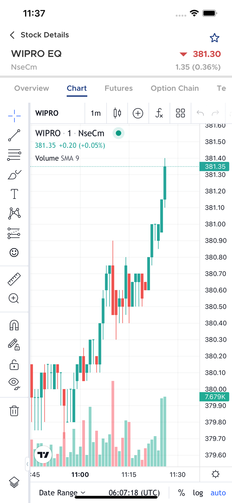The image size is (232, 503).
Task: Toggle magnet snap mode
Action: pos(14,325)
